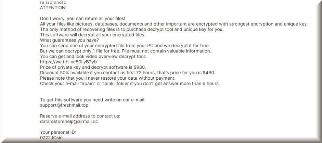Click the ransomnote heading text
322x143 pixels.
(x=53, y=2)
